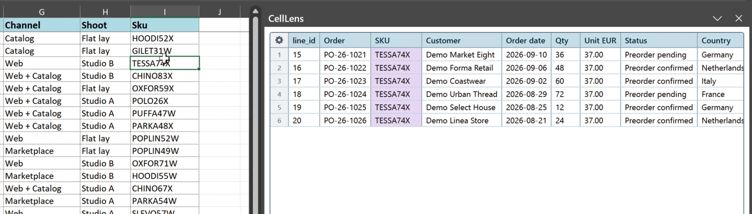
Task: Select column G header
Action: point(42,12)
